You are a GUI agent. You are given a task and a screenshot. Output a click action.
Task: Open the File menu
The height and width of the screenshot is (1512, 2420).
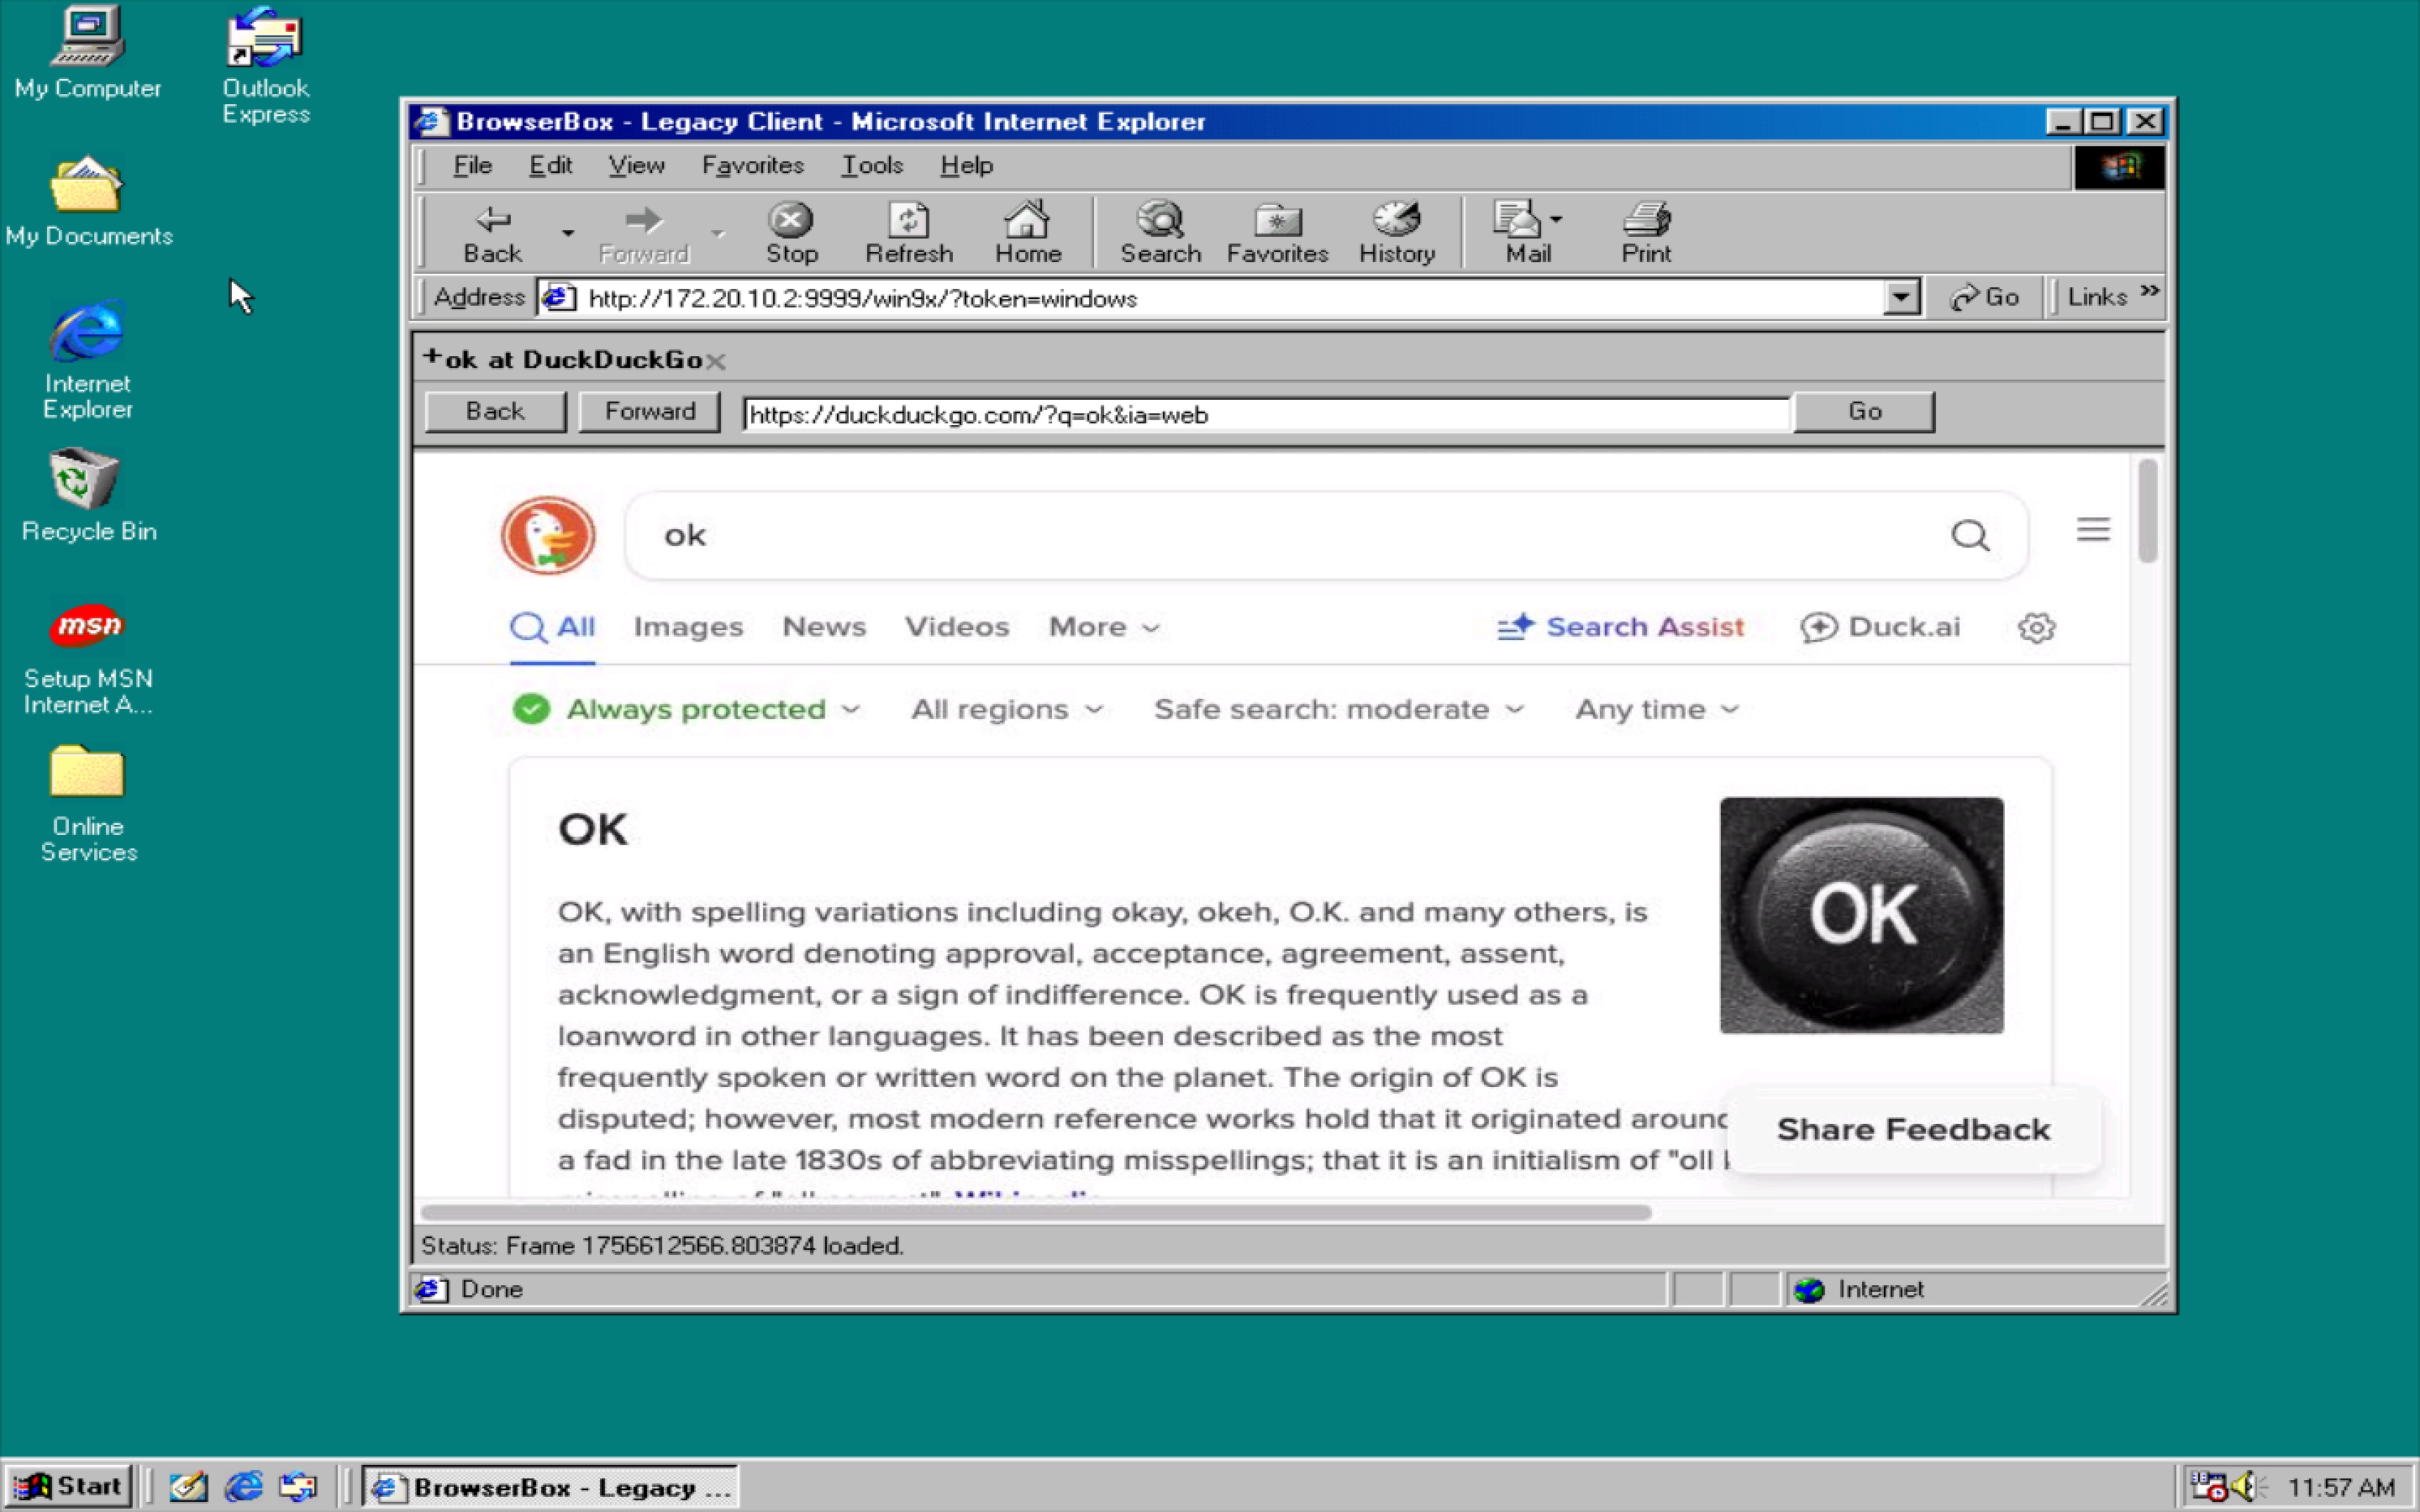pyautogui.click(x=472, y=165)
